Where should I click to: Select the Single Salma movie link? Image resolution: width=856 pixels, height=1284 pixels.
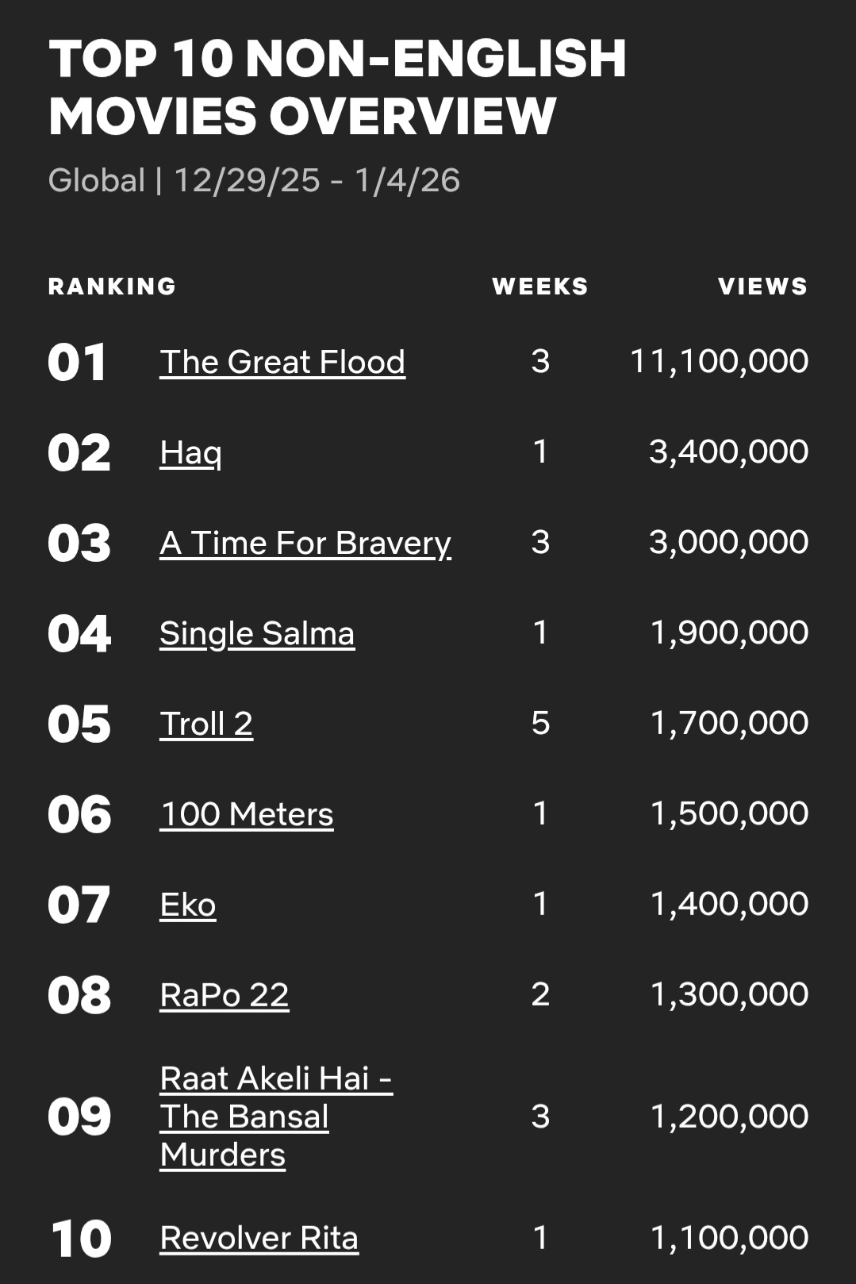256,633
